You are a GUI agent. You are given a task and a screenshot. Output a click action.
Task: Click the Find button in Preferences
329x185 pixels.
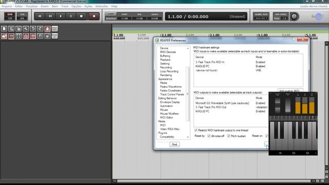click(x=174, y=144)
